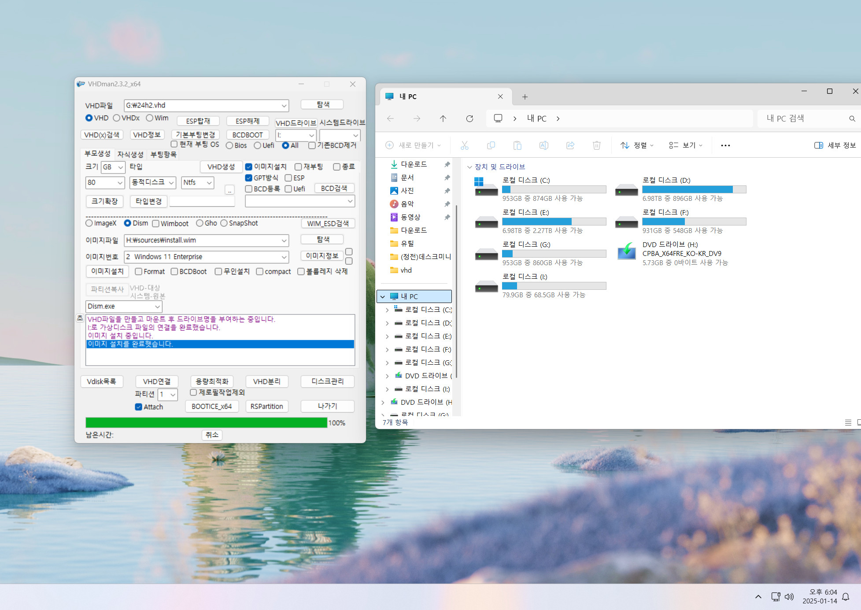Select the ImageX radio option

89,223
